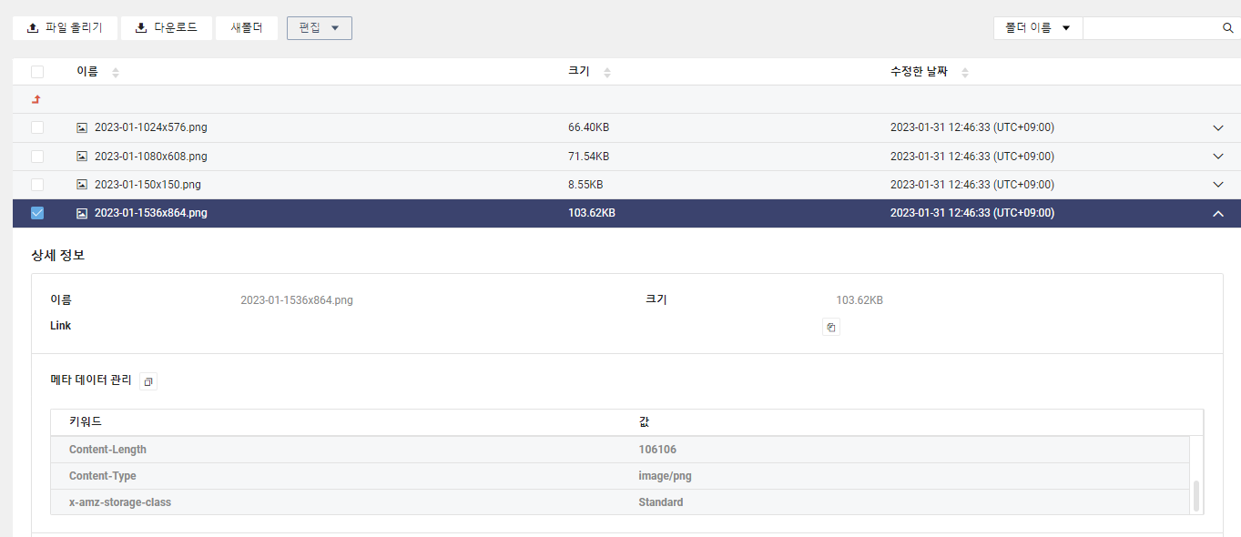This screenshot has width=1241, height=537.
Task: Collapse details for 2023-01-1536x864.png
Action: 1218,213
